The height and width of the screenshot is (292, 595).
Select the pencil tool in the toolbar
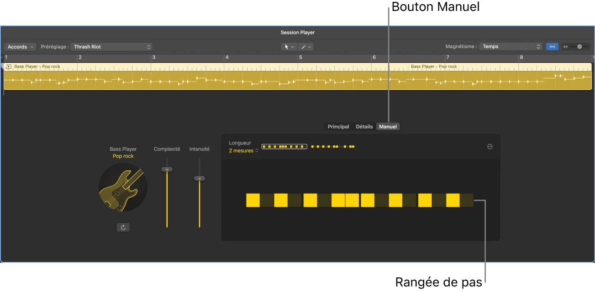coord(303,47)
